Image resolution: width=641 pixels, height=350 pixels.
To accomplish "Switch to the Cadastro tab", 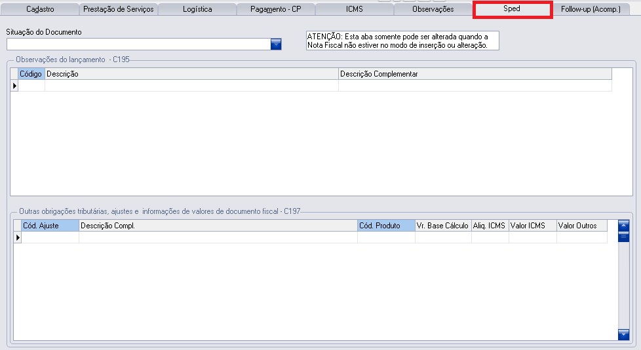I will (40, 9).
